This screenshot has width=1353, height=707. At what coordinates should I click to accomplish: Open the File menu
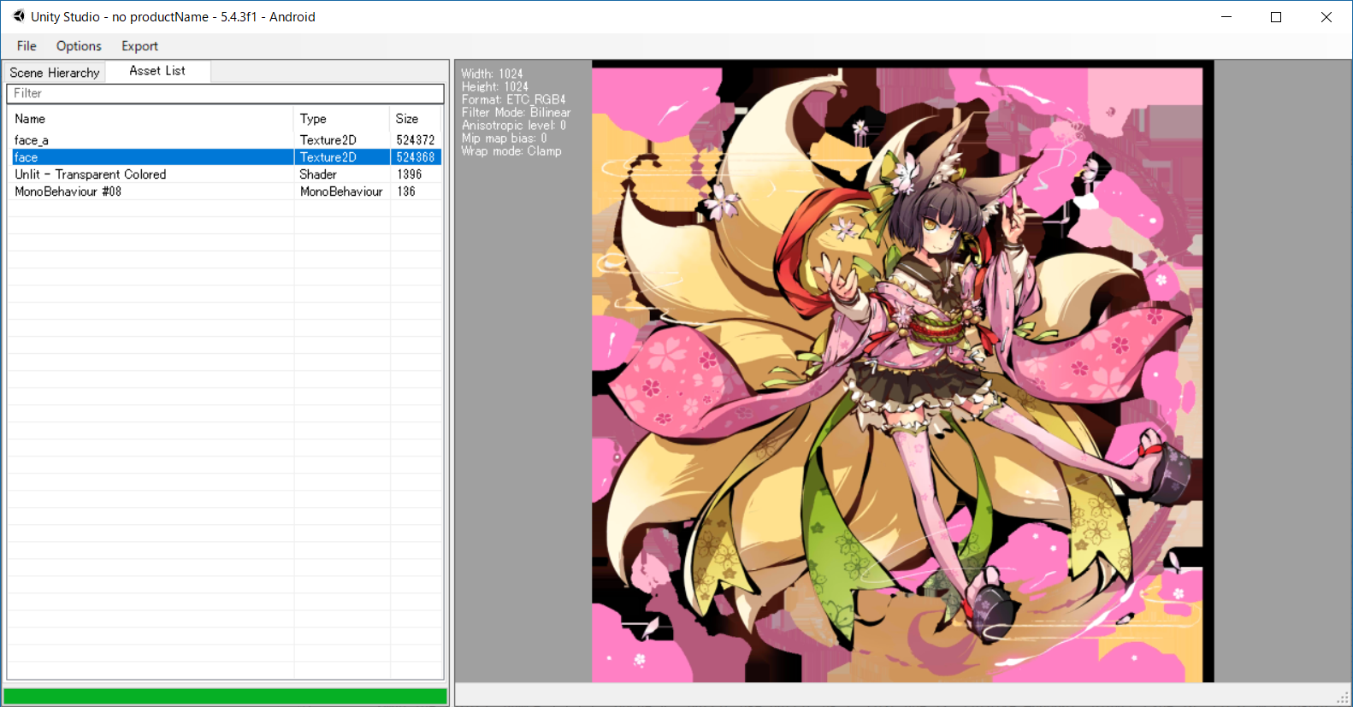point(27,46)
